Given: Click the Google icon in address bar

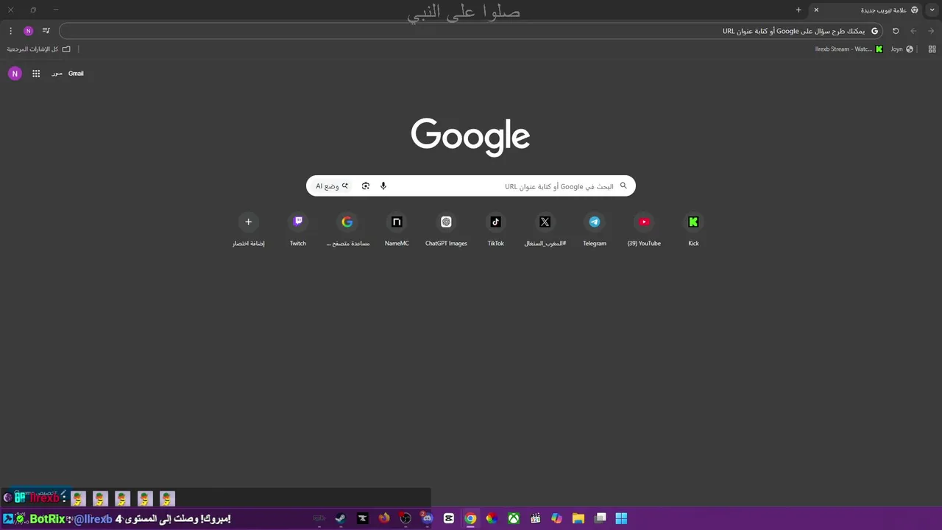Looking at the screenshot, I should 874,31.
